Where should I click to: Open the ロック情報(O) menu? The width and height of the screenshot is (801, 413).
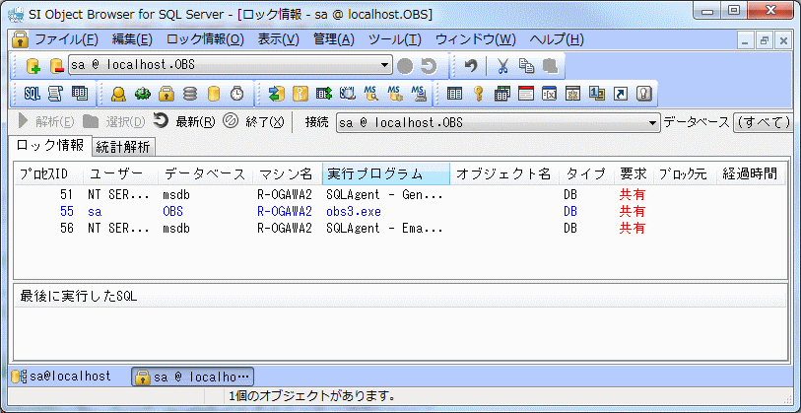coord(205,39)
